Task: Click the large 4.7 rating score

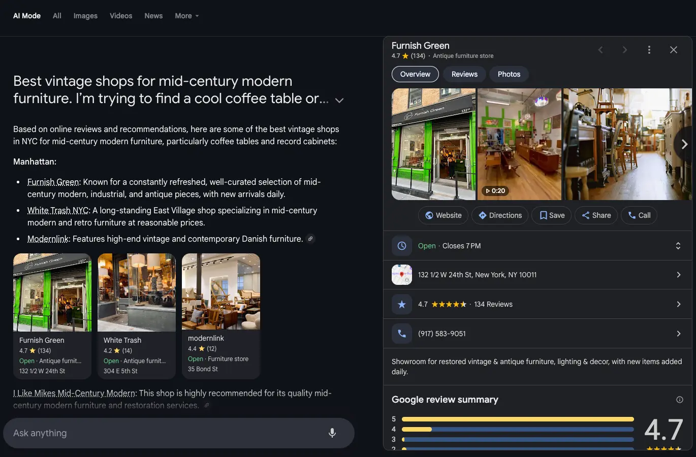Action: (x=663, y=430)
